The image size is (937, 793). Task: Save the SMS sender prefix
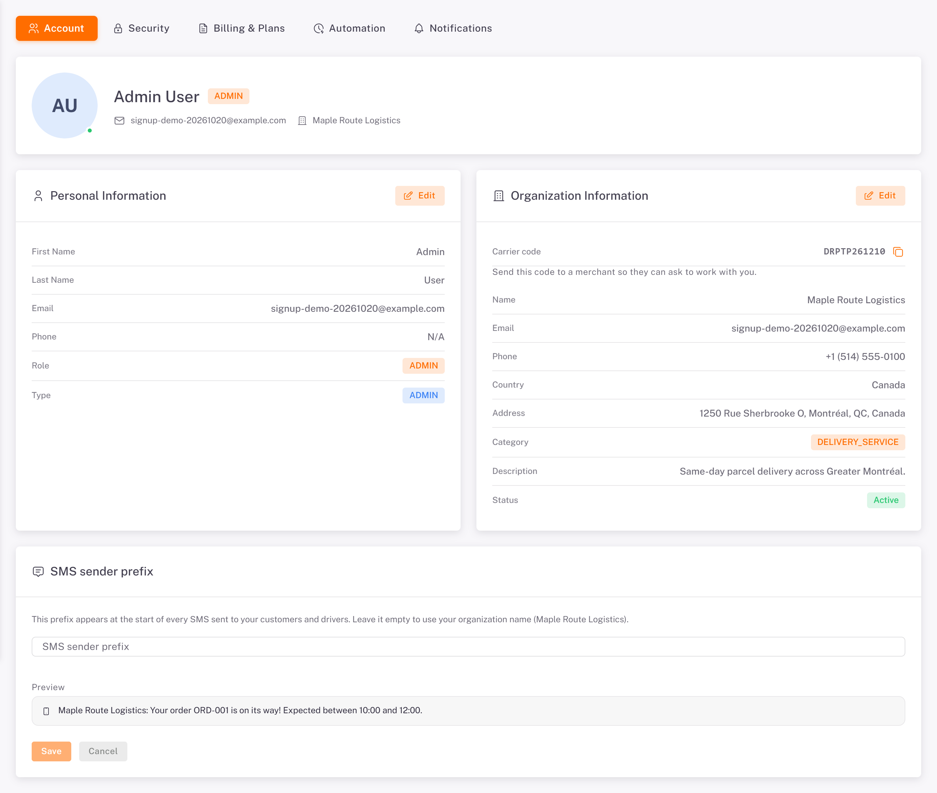point(51,752)
